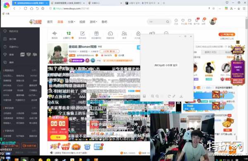This screenshot has width=248, height=161.
Task: Reload the page with the refresh icon
Action: click(x=25, y=8)
